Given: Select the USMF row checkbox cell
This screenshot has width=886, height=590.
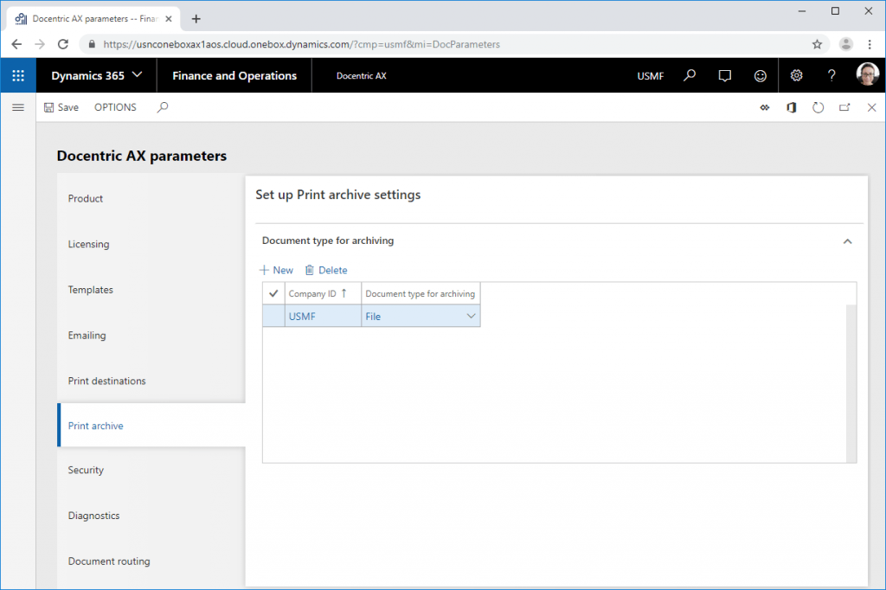Looking at the screenshot, I should (x=273, y=317).
